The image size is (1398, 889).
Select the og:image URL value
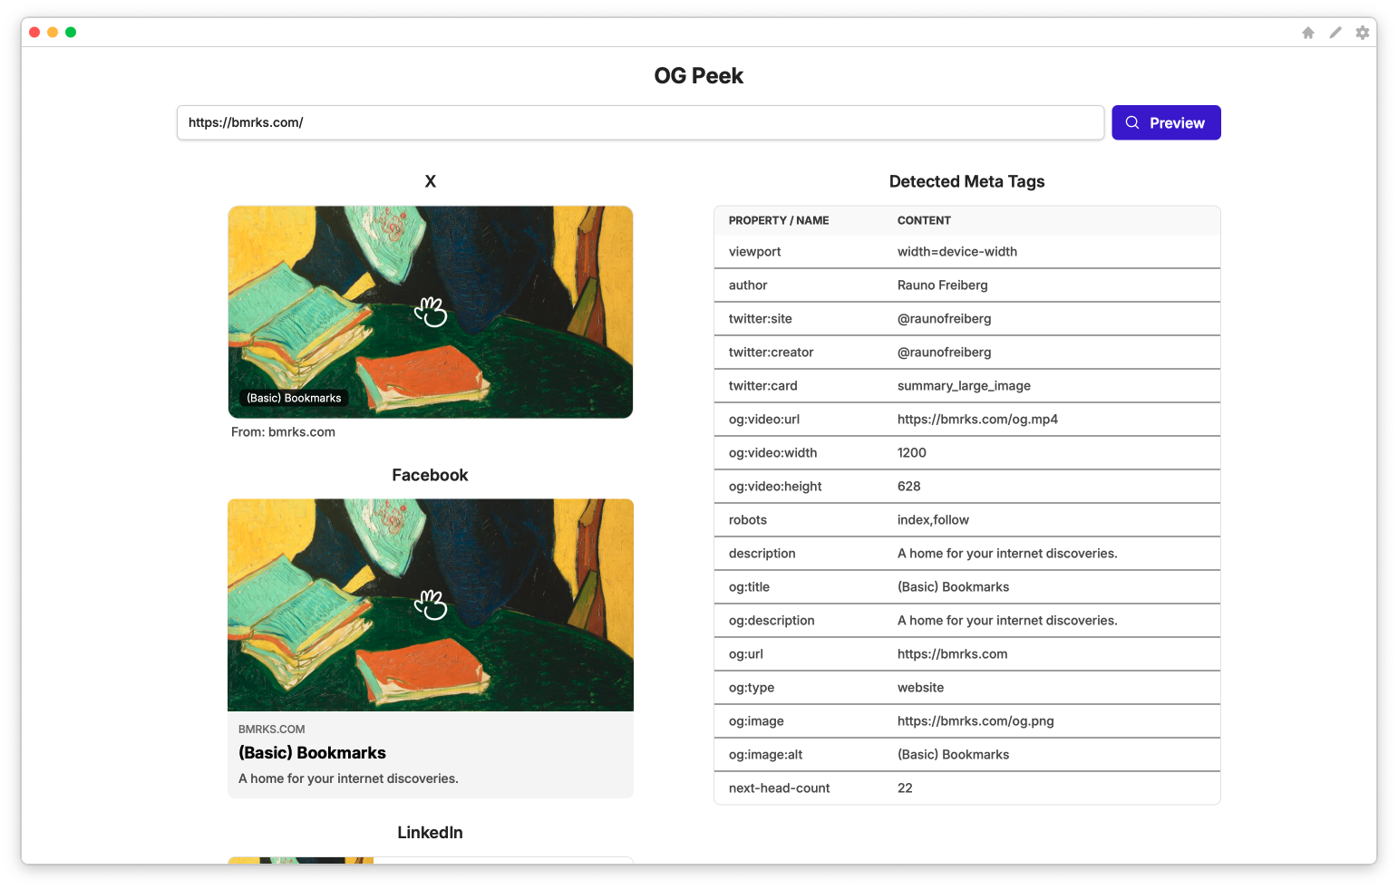point(975,721)
